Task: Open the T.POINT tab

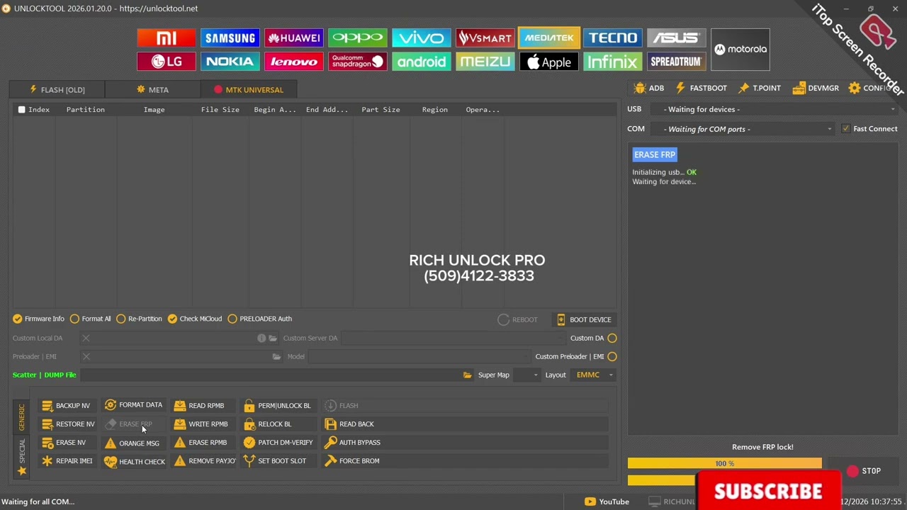Action: tap(759, 88)
